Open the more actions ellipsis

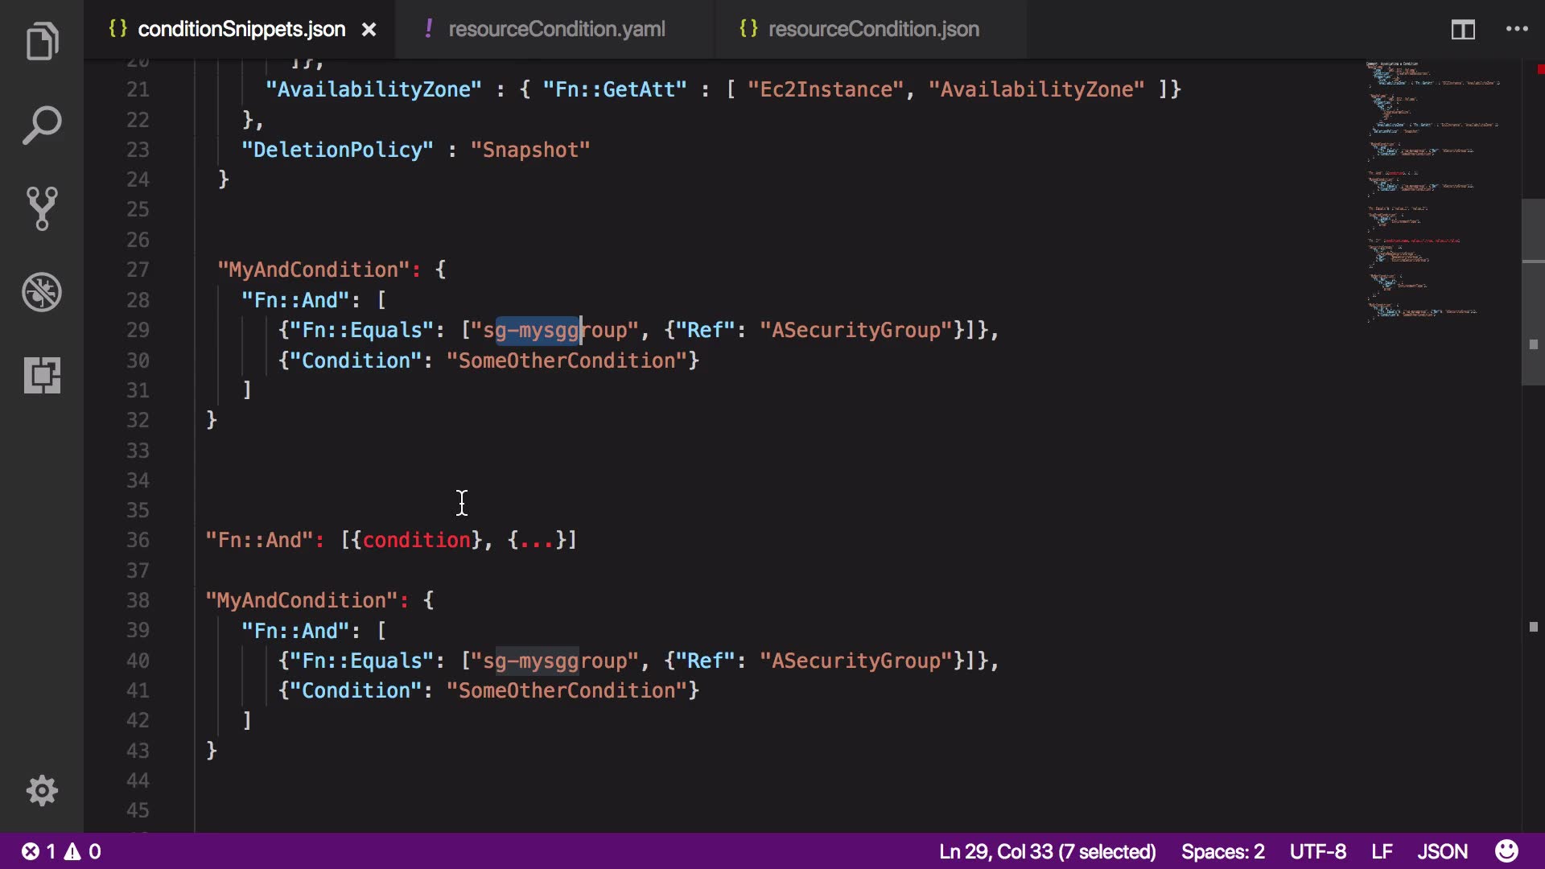pyautogui.click(x=1517, y=30)
